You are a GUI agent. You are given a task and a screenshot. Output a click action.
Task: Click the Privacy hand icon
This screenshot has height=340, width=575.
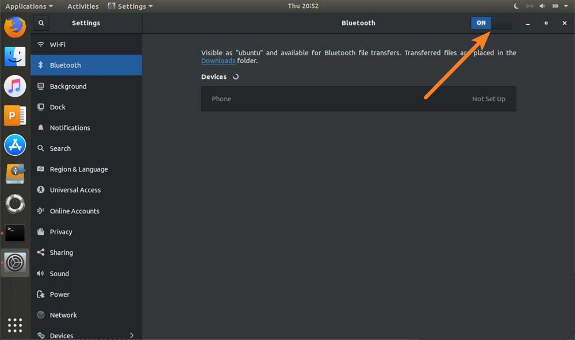click(x=41, y=232)
